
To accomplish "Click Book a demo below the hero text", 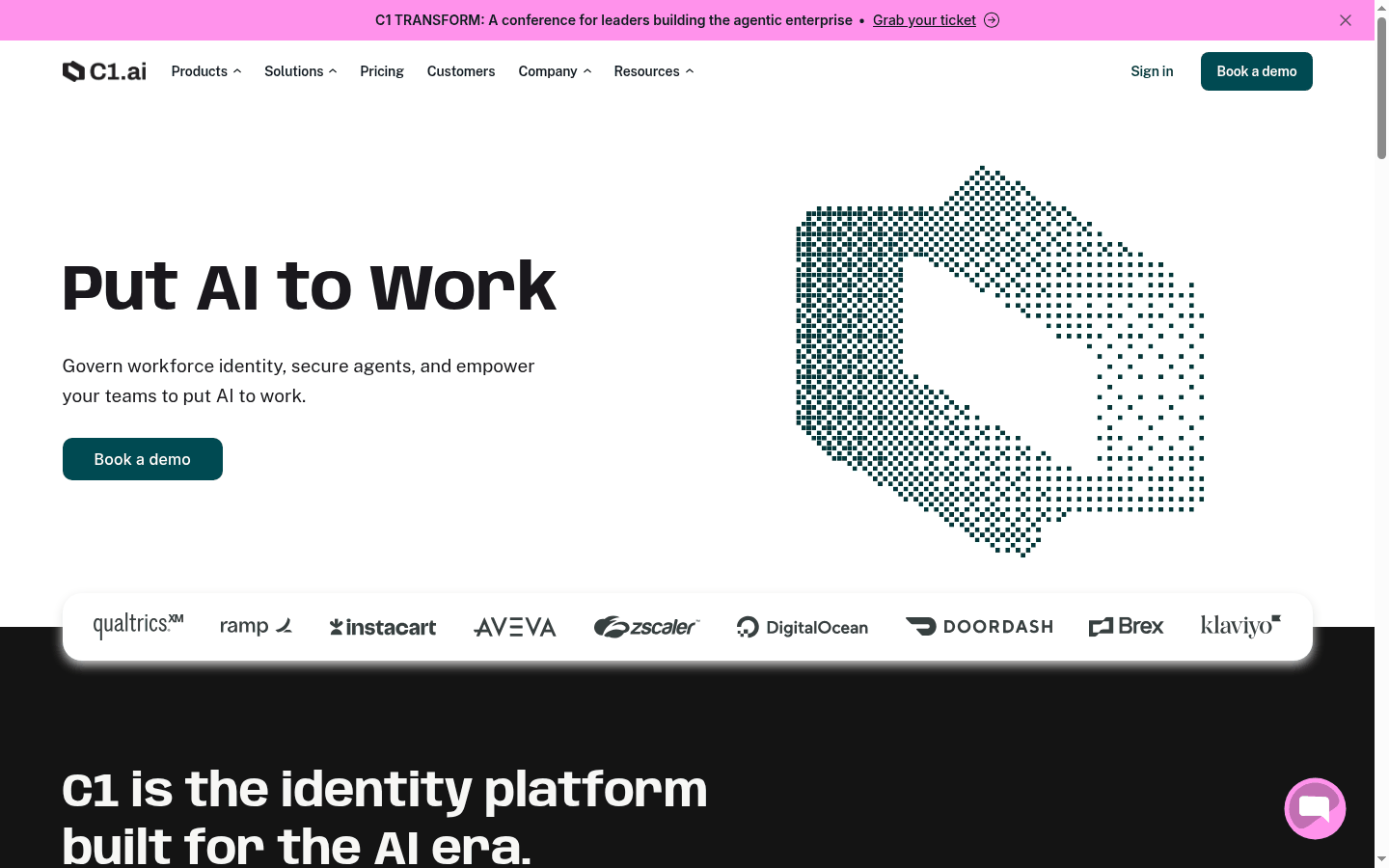I will pyautogui.click(x=143, y=459).
